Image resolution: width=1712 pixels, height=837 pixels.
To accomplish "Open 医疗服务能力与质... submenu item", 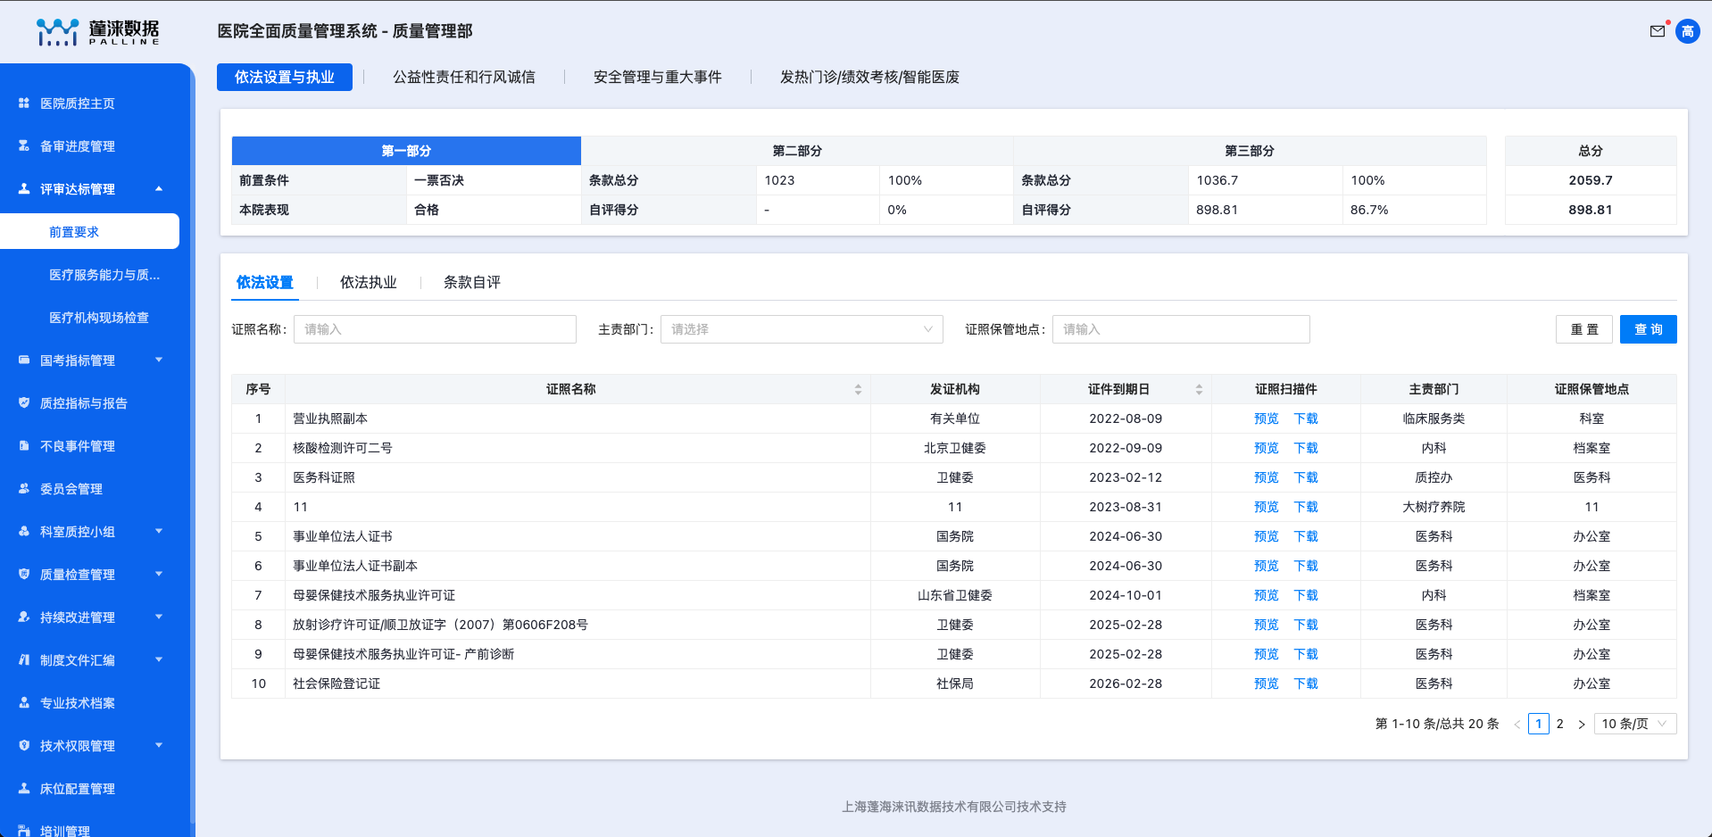I will (104, 274).
